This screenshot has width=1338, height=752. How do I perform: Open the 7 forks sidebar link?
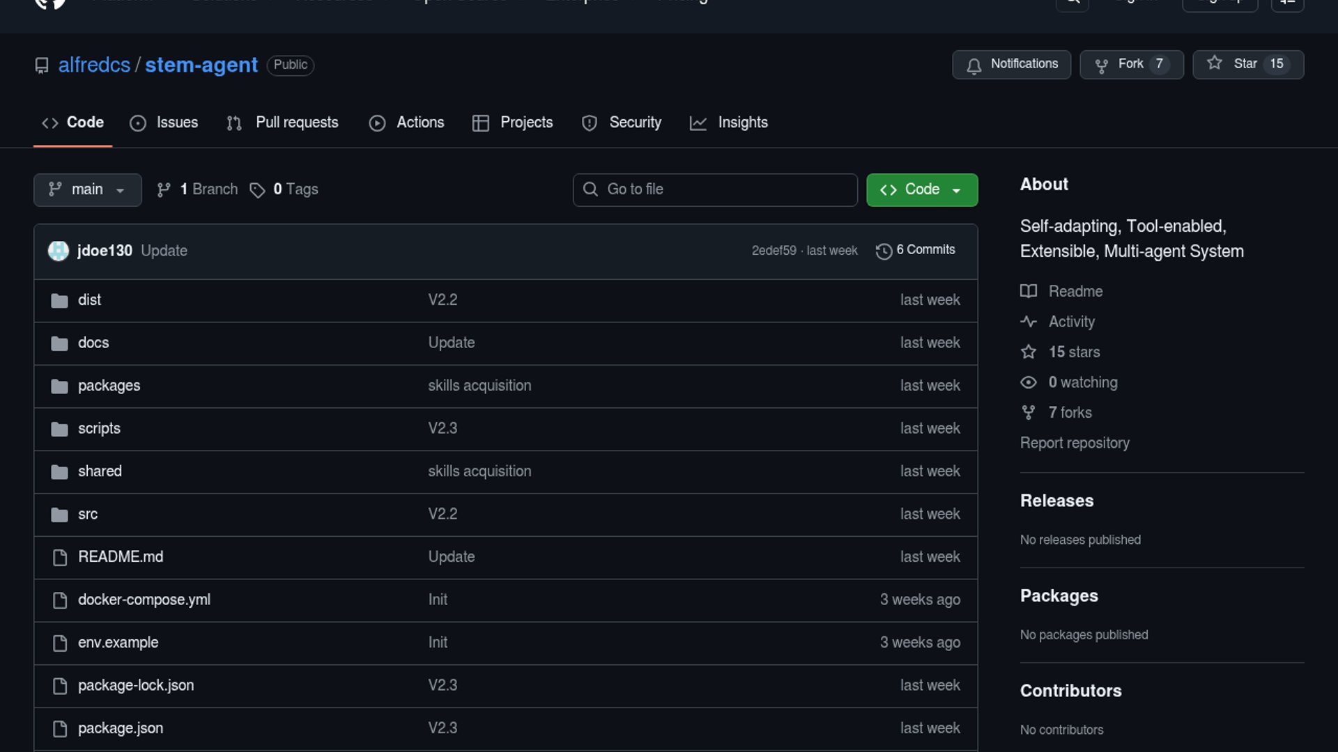pyautogui.click(x=1070, y=413)
